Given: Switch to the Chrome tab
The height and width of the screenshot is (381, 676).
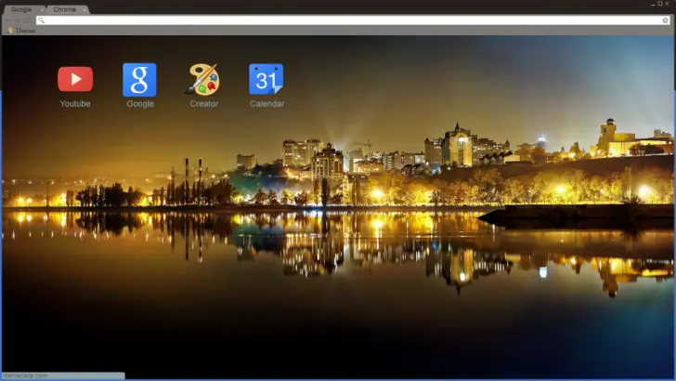Looking at the screenshot, I should tap(63, 9).
